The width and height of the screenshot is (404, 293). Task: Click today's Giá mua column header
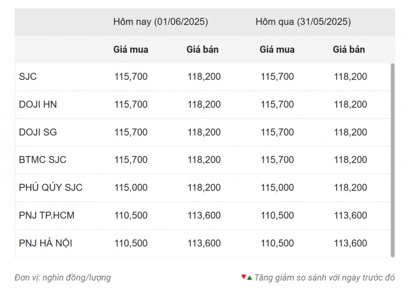(x=131, y=49)
